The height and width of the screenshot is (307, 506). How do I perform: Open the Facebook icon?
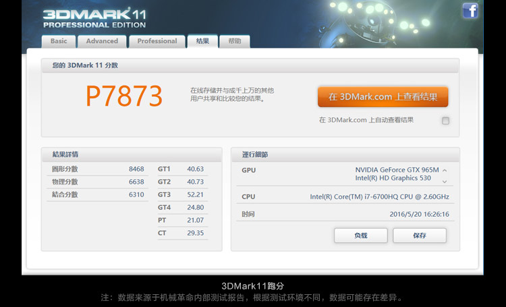(470, 10)
